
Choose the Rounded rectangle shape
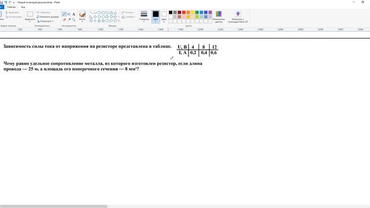tap(107, 13)
